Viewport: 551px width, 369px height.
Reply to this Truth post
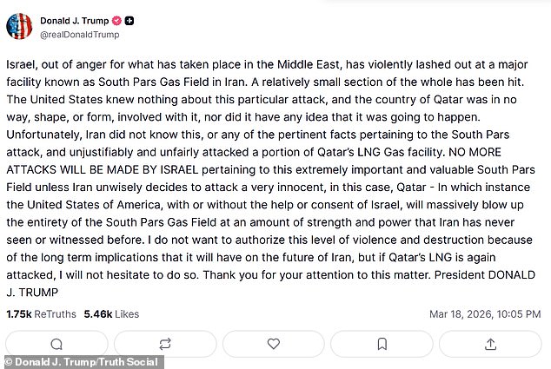click(x=56, y=343)
